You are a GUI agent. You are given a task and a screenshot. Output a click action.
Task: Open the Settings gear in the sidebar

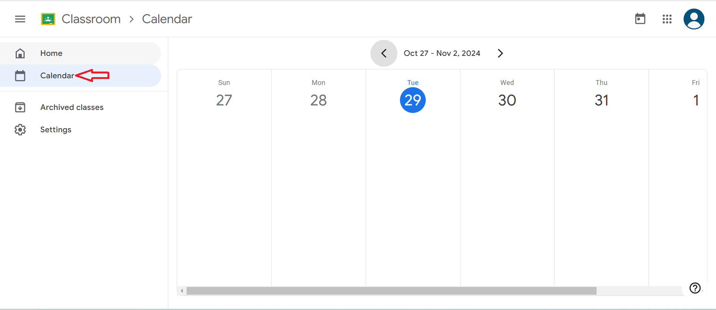click(x=20, y=129)
